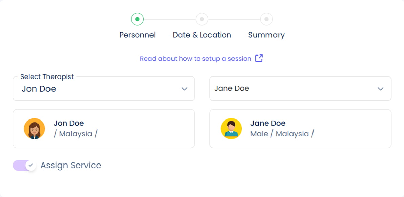
Task: Go to the Personnel step label
Action: 137,35
